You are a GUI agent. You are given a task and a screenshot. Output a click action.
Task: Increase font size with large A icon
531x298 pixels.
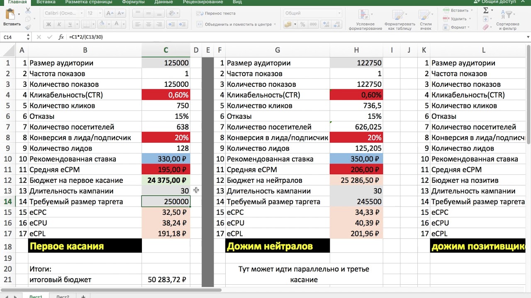(110, 13)
